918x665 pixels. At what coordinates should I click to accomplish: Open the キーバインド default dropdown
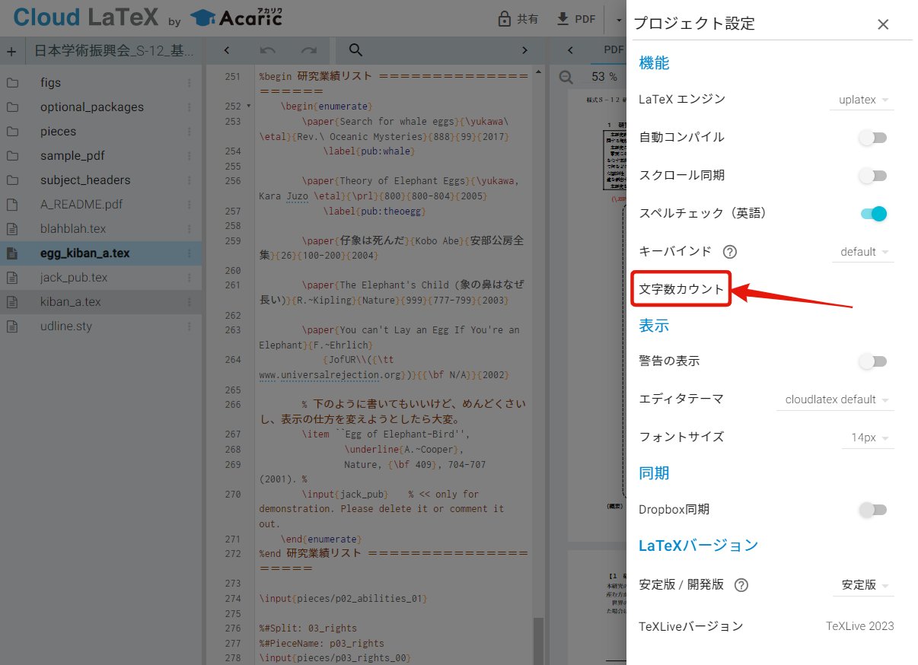pyautogui.click(x=863, y=252)
